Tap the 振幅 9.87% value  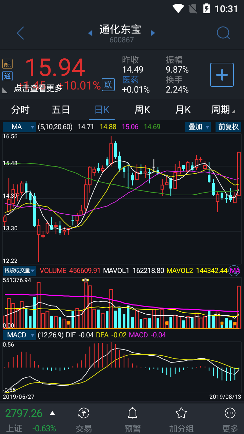tap(177, 70)
